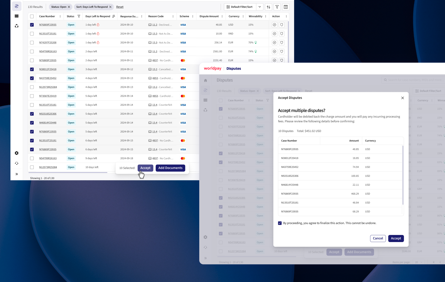445x282 pixels.
Task: Click the accept checkmark icon for N74297F25208
Action: [x=274, y=43]
